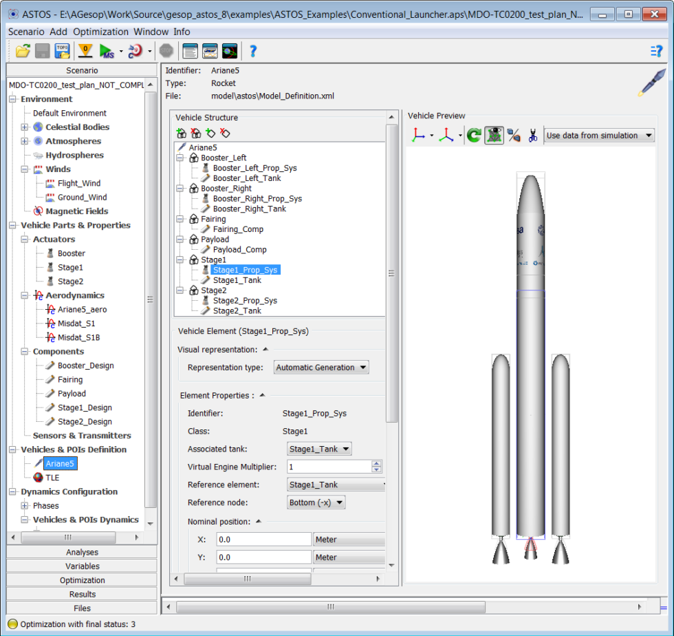Start the MS run with green play icon
Viewport: 674px width, 636px height.
[105, 51]
